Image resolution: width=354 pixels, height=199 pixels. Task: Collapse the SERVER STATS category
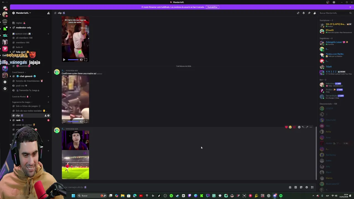(x=23, y=34)
